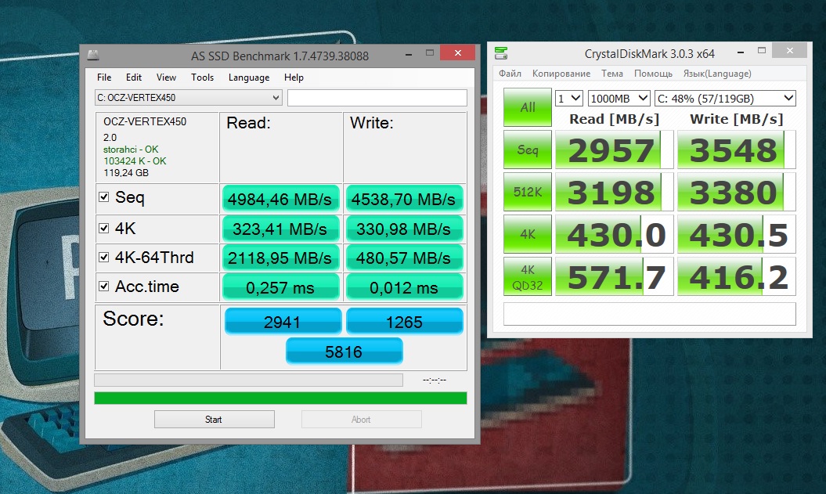826x494 pixels.
Task: Open the View menu in AS SSD
Action: (166, 78)
